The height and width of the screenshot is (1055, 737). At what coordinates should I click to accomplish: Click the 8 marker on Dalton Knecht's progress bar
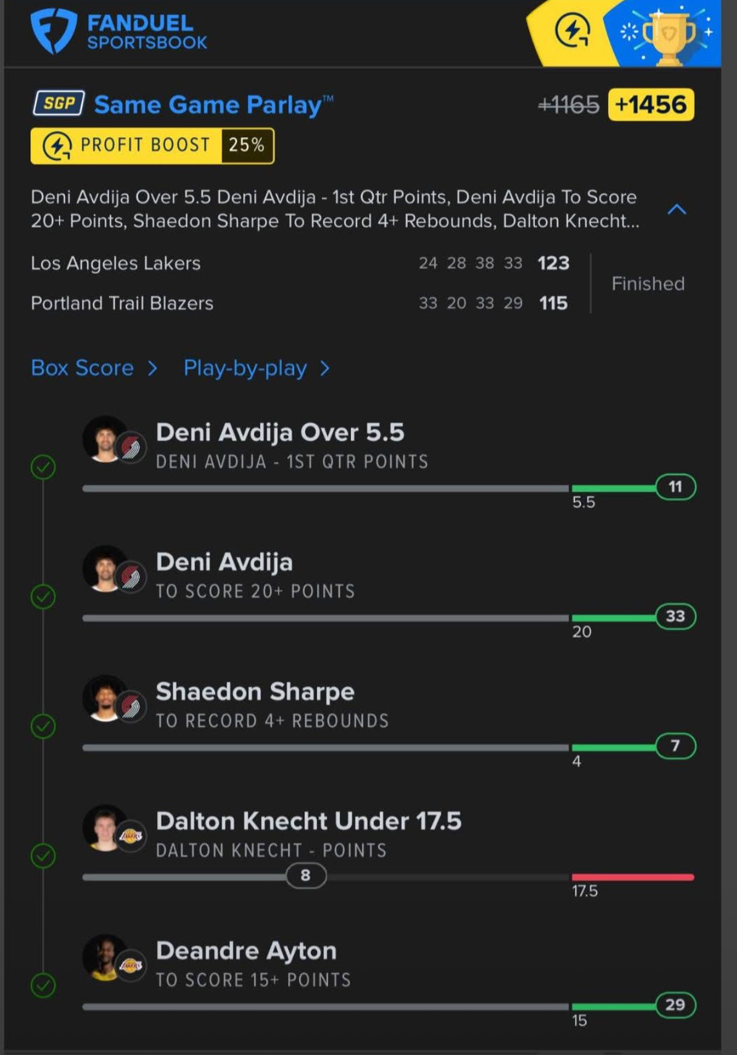click(306, 875)
